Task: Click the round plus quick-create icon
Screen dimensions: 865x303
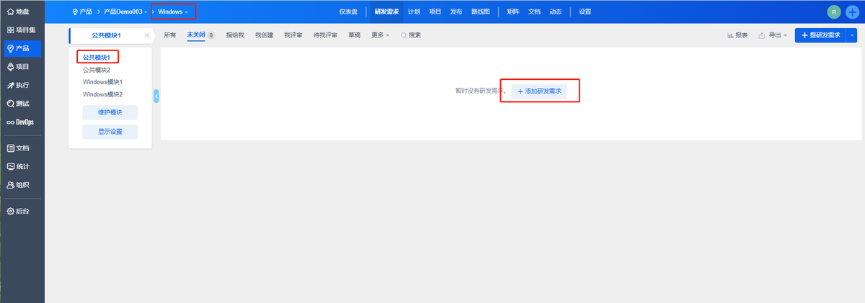Action: 852,12
